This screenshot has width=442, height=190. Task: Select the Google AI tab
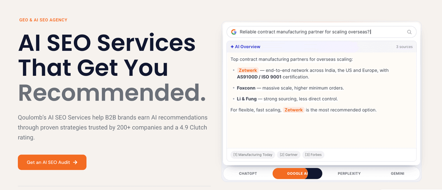click(297, 173)
